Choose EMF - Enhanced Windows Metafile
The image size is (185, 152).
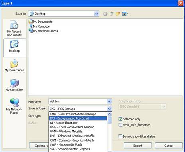pyautogui.click(x=78, y=136)
